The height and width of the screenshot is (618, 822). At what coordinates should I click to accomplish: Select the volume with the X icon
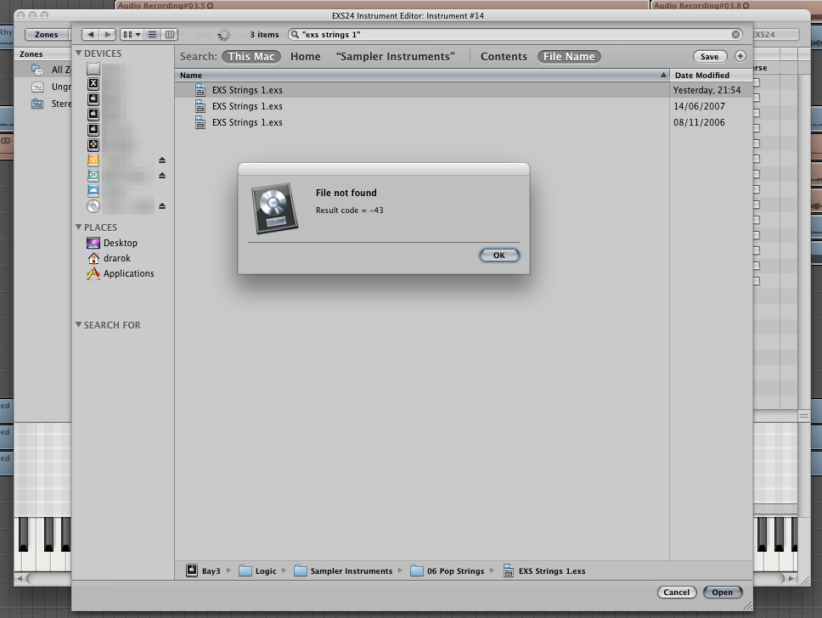[x=93, y=83]
